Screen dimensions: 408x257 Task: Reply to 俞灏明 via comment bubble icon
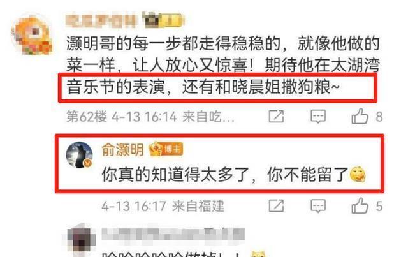click(318, 206)
